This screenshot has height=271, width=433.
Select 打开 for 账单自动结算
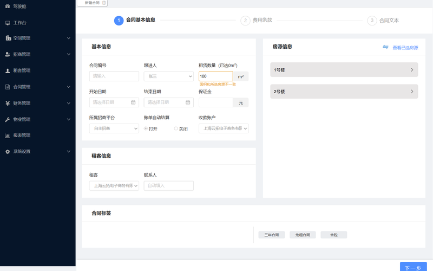(146, 128)
